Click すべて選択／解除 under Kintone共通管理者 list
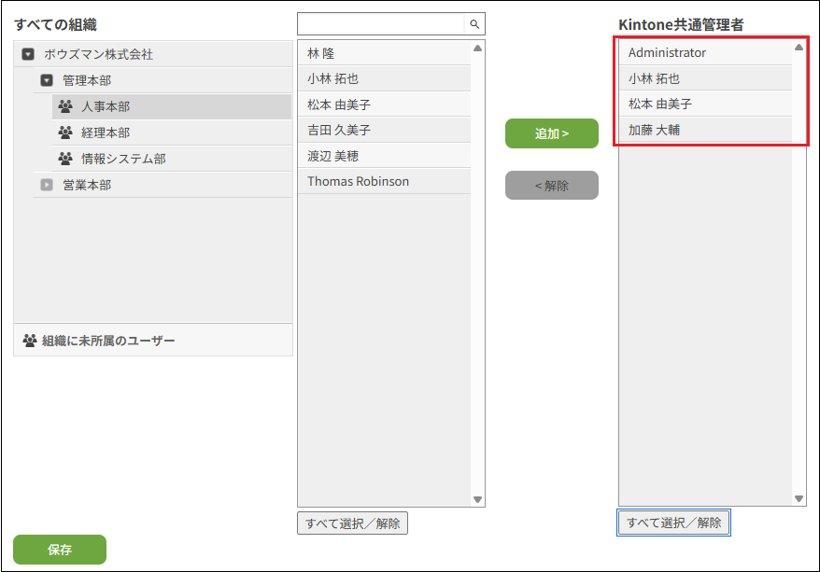 673,523
